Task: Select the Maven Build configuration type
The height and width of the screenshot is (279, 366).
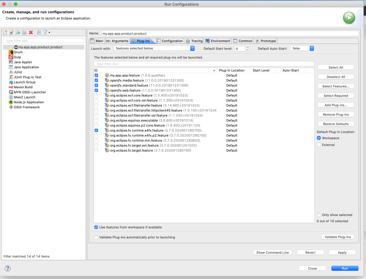Action: pos(23,87)
